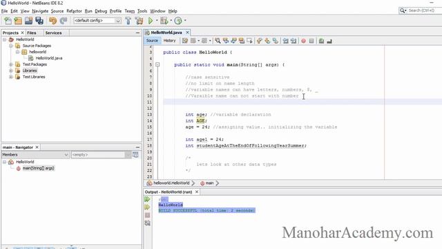Re-run the project from the Output panel
Screen dimensions: 442x249
click(x=147, y=199)
